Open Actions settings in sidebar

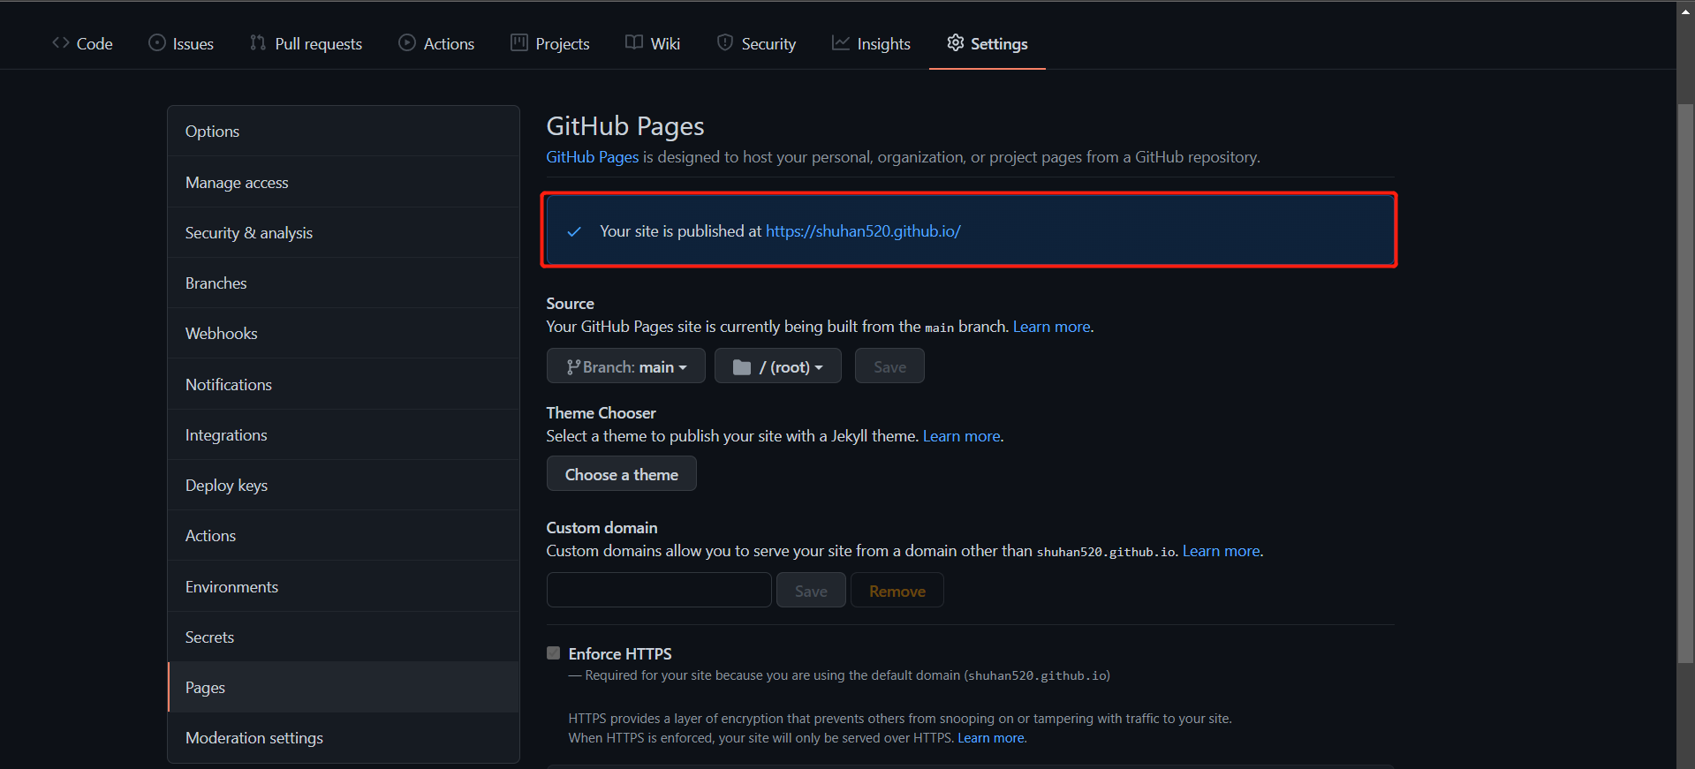tap(344, 535)
